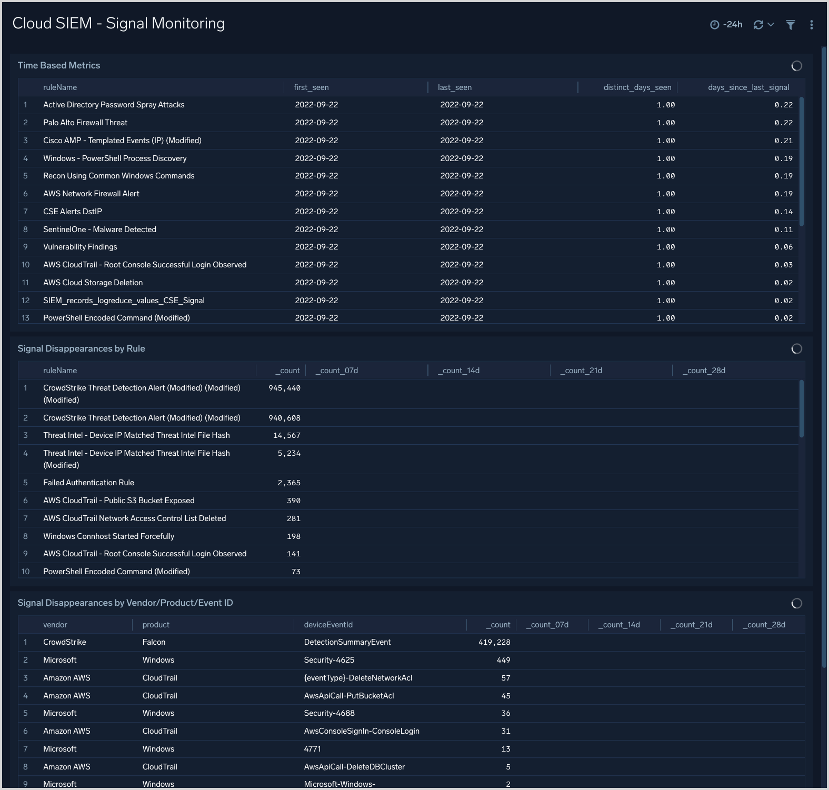This screenshot has width=829, height=790.
Task: Click the Time Based Metrics table scrollbar
Action: point(802,161)
